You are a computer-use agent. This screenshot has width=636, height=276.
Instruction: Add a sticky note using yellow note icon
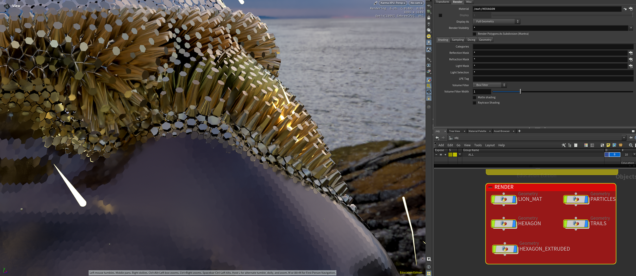pos(608,145)
